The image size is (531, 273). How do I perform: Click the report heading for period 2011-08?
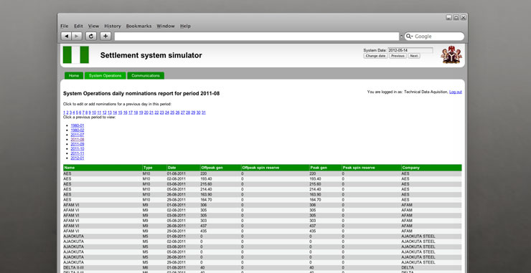pos(141,93)
